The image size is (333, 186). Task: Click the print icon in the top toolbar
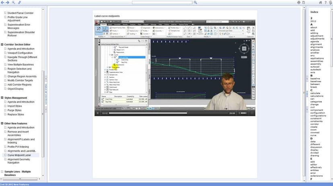click(299, 2)
